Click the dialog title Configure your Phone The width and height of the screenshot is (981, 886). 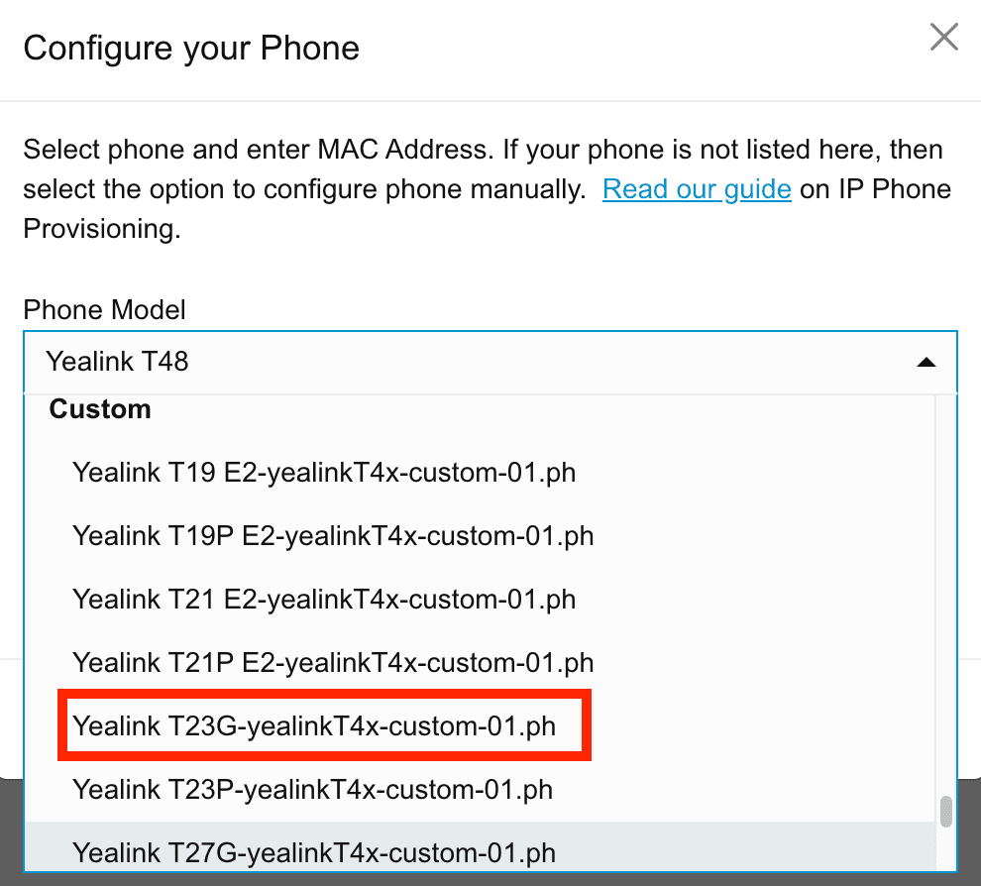point(191,47)
